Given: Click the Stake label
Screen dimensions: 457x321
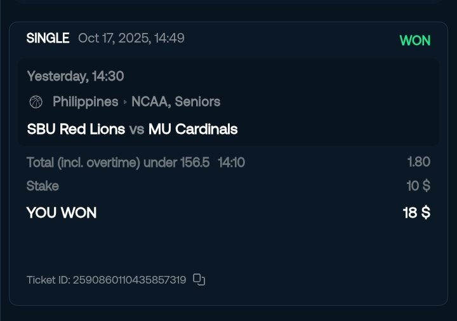Looking at the screenshot, I should pyautogui.click(x=43, y=186).
